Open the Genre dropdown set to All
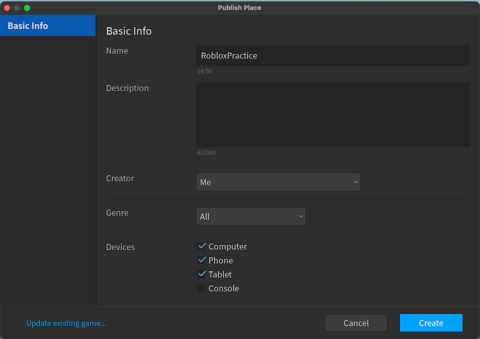This screenshot has width=480, height=339. pos(251,216)
